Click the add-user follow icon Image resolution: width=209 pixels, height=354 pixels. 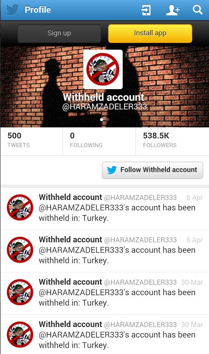pos(173,10)
